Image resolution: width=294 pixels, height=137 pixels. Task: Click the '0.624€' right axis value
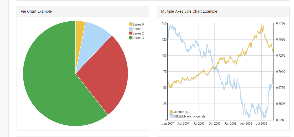[281, 120]
